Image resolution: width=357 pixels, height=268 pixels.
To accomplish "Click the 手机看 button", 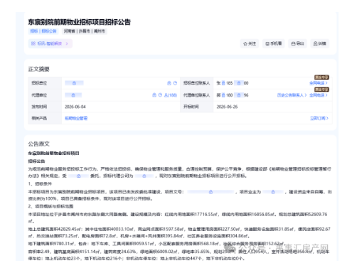I will [273, 43].
